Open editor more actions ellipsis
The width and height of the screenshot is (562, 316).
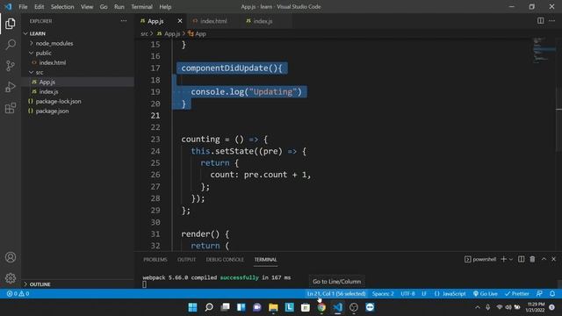point(552,21)
